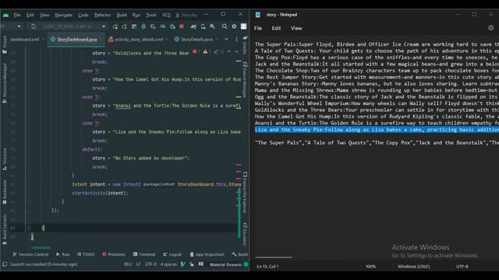Open Notepad's File menu

point(258,28)
